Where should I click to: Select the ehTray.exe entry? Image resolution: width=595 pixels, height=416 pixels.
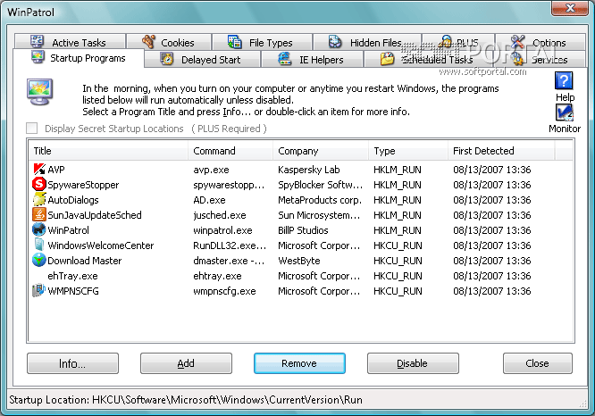coord(72,276)
